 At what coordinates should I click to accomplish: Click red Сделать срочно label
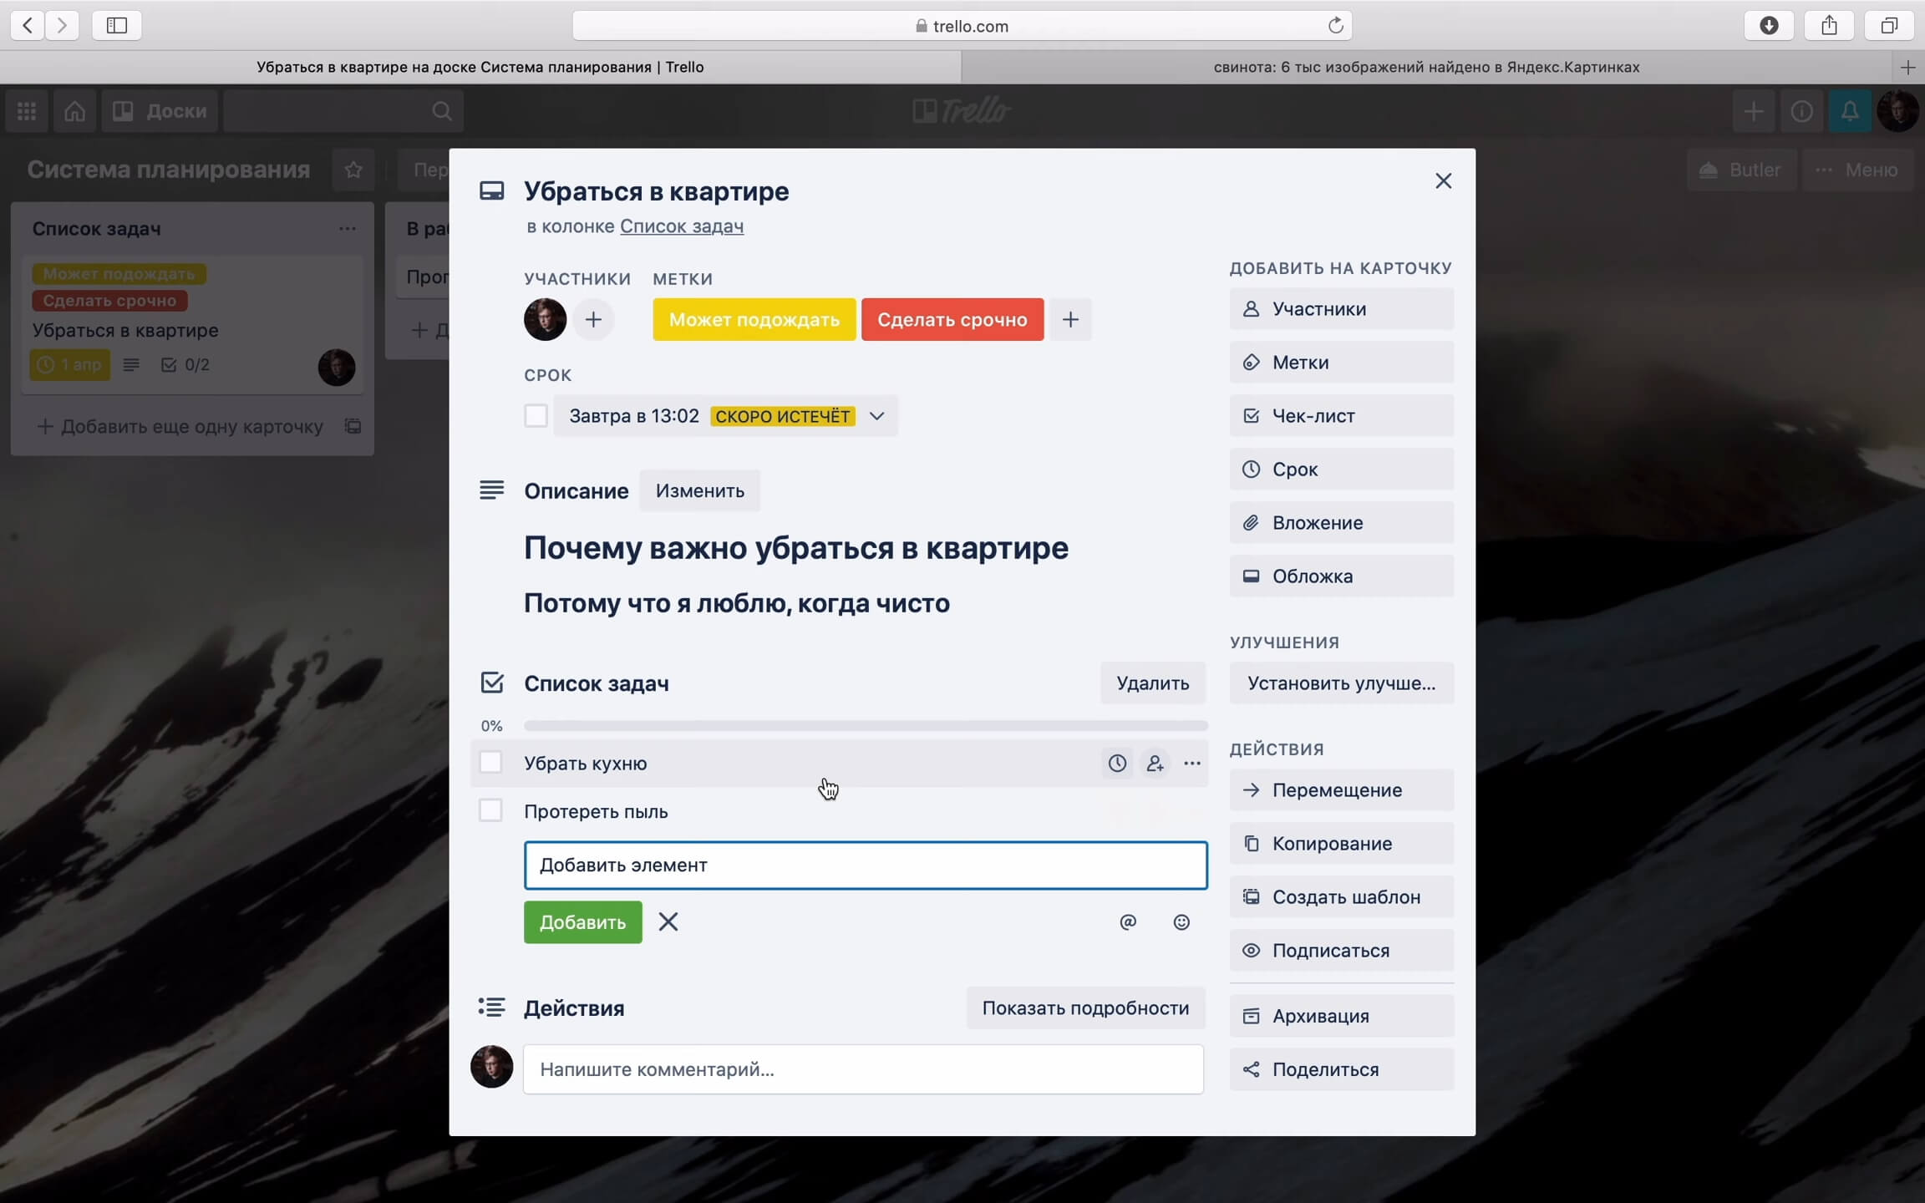click(952, 319)
